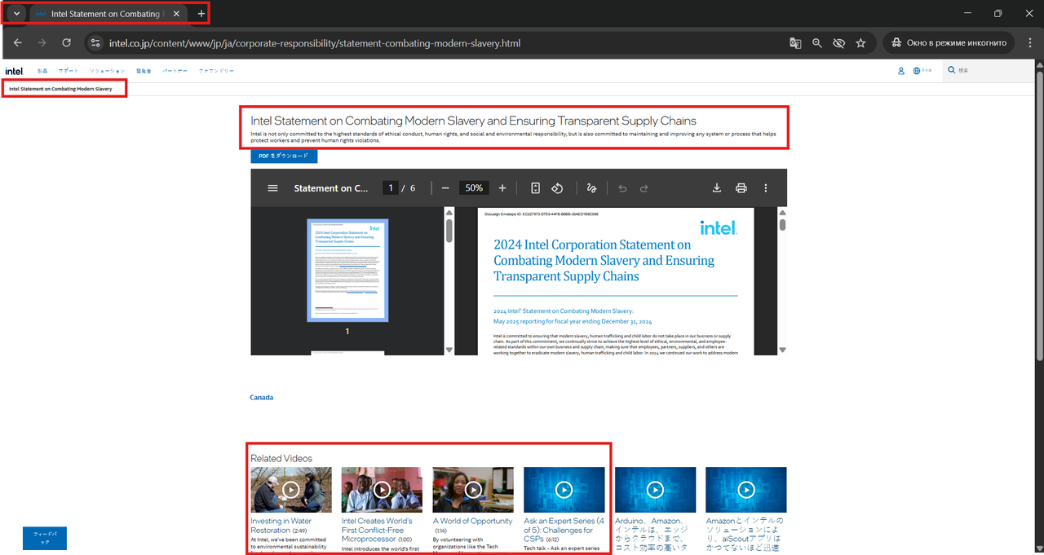Reload the page with the refresh icon
The height and width of the screenshot is (555, 1044).
point(67,43)
